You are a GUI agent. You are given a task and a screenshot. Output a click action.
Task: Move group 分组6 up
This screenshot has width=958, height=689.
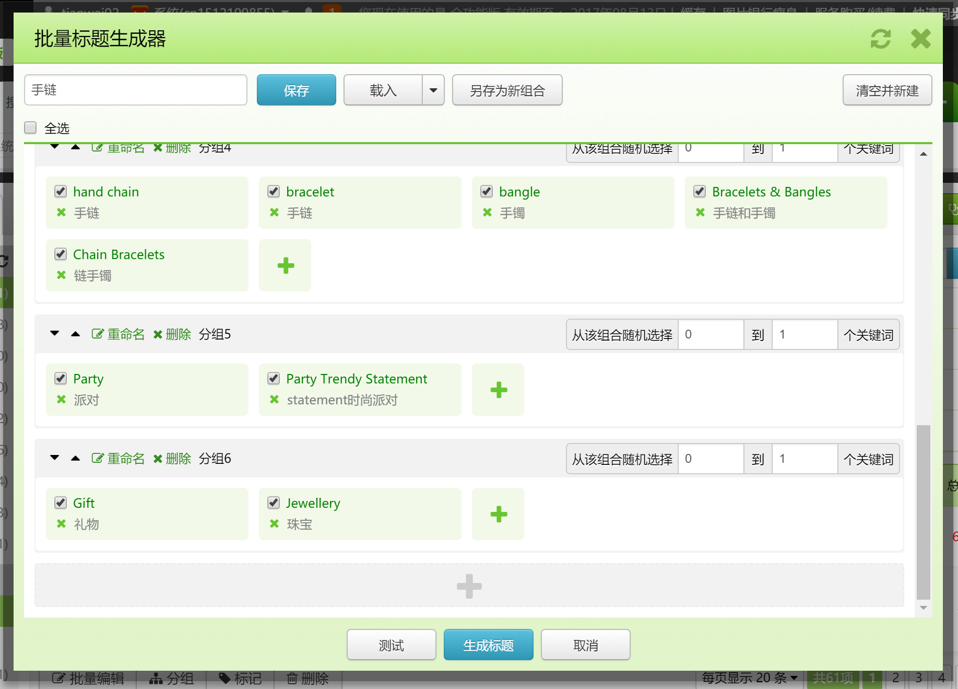pos(76,458)
